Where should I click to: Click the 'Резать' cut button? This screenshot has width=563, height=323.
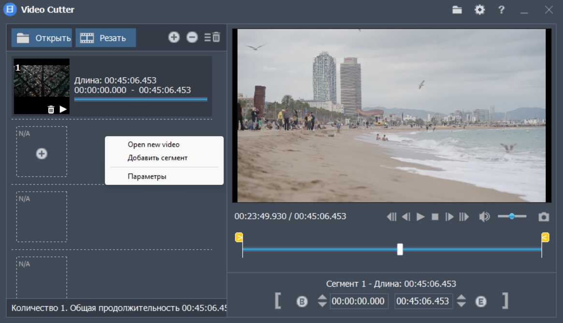coord(105,38)
